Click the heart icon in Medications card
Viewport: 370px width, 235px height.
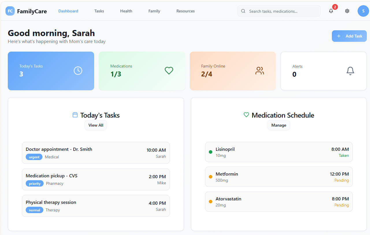pyautogui.click(x=169, y=71)
